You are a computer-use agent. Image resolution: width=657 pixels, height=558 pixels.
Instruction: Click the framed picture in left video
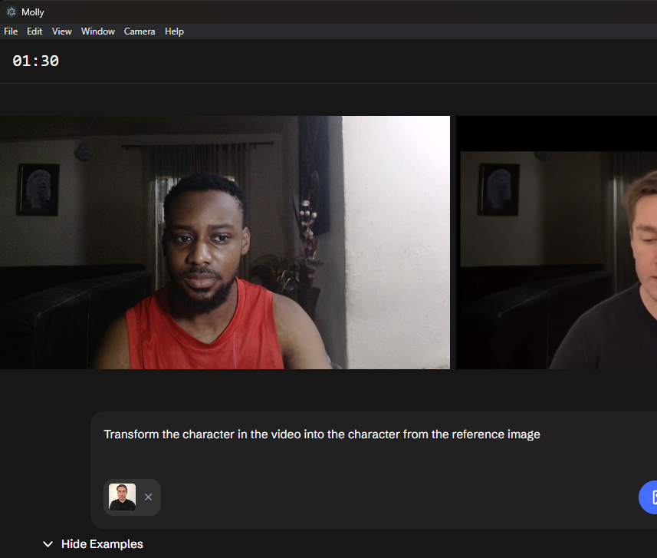38,189
